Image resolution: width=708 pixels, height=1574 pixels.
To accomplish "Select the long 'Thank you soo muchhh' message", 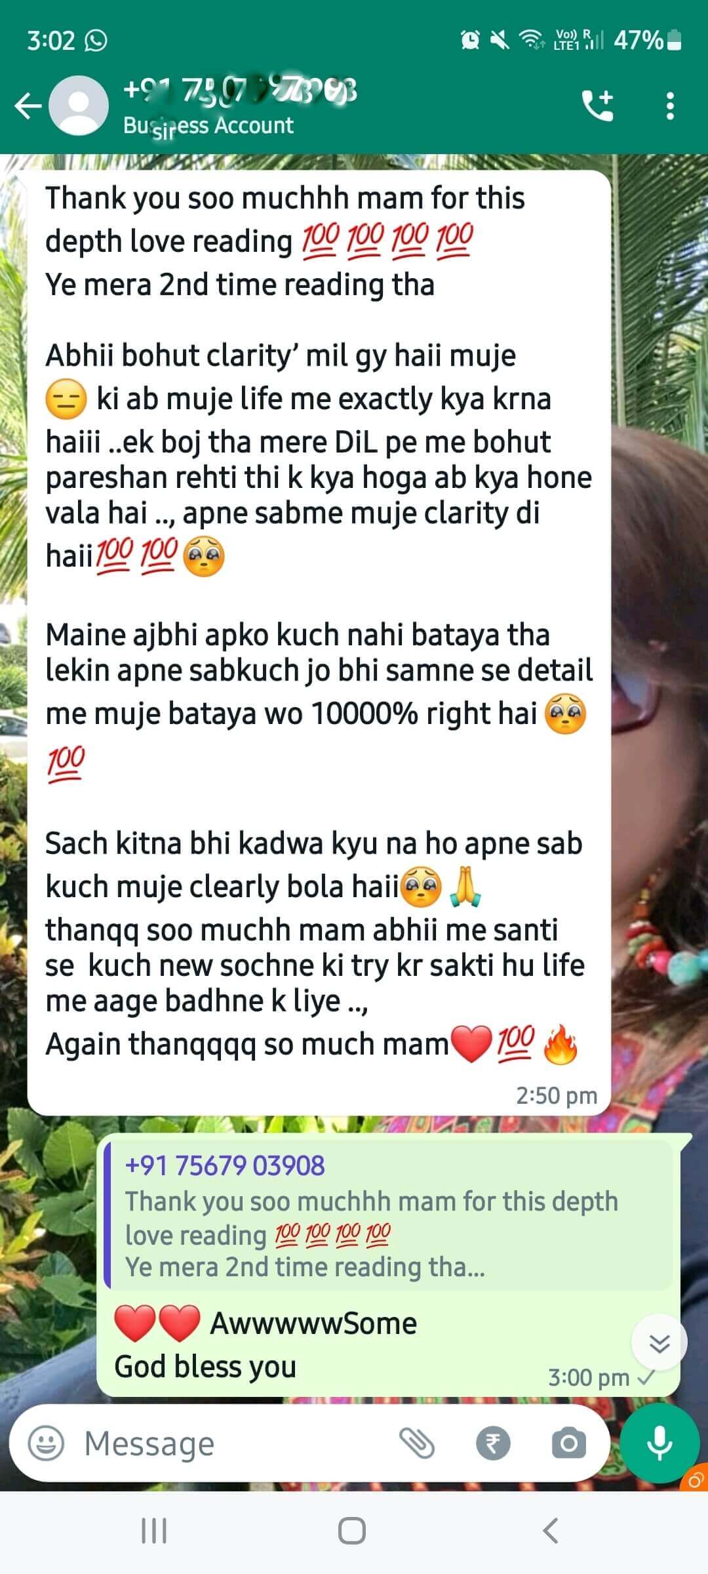I will tap(319, 642).
